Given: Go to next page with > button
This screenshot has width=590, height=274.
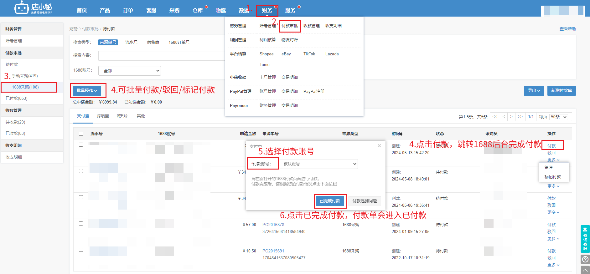Looking at the screenshot, I should 511,117.
